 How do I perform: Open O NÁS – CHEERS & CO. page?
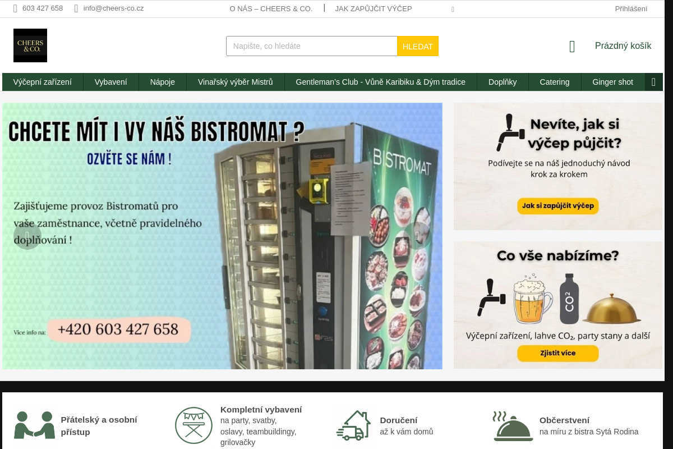[271, 9]
